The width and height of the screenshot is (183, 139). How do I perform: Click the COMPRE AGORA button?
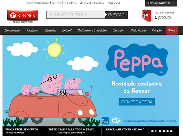point(137,102)
